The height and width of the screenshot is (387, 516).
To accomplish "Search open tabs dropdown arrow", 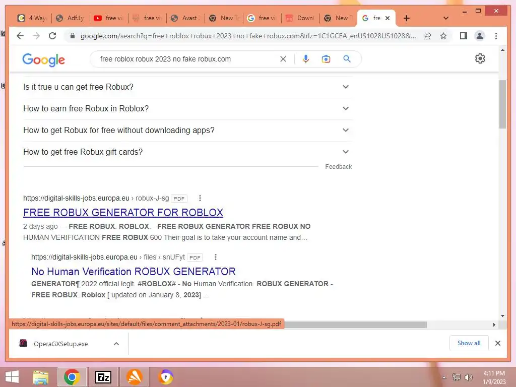I will click(x=446, y=18).
